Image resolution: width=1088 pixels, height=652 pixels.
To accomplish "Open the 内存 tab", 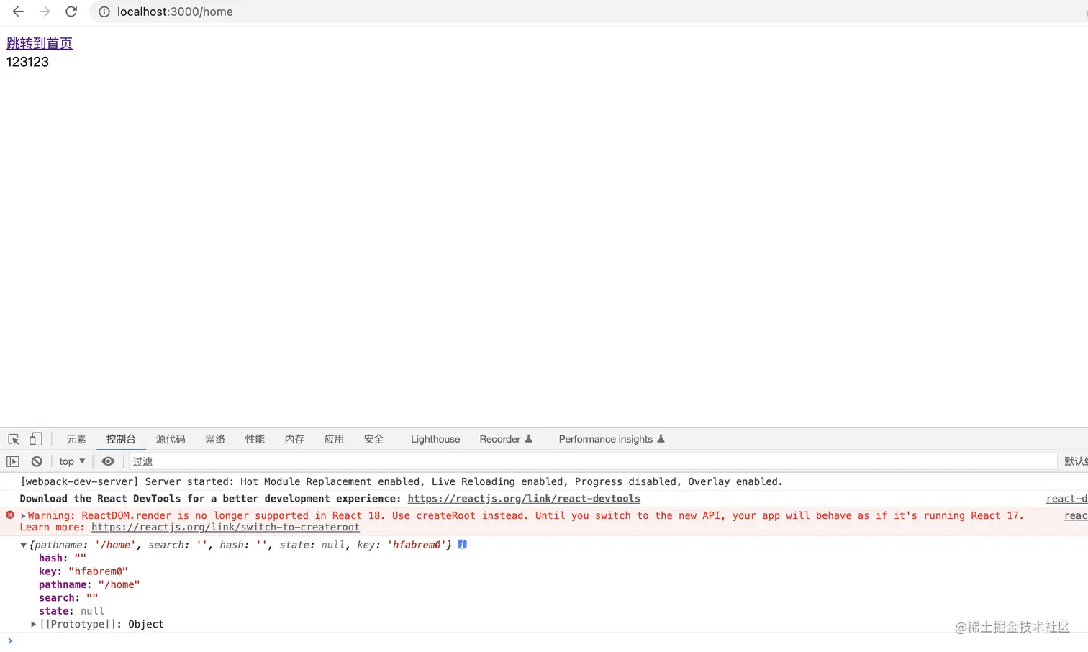I will 294,439.
